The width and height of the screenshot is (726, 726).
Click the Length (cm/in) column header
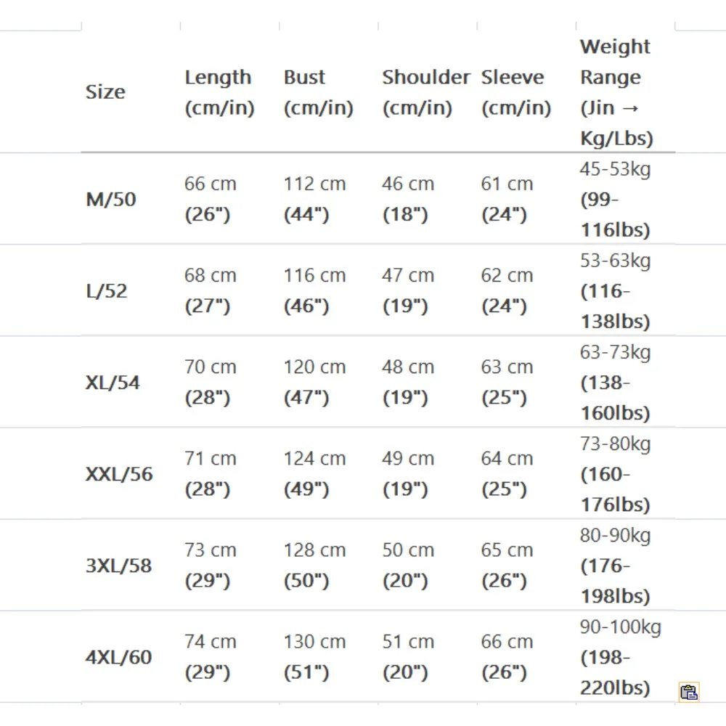click(x=219, y=92)
